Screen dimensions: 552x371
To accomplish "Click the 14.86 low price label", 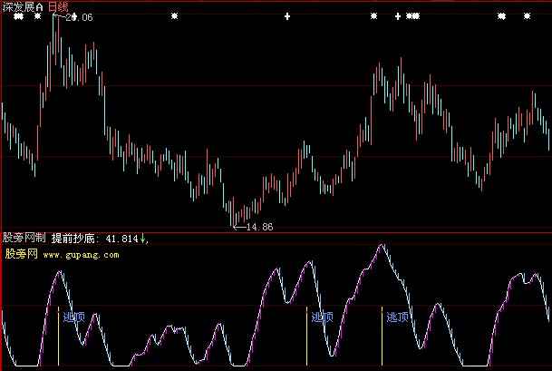I will [259, 226].
